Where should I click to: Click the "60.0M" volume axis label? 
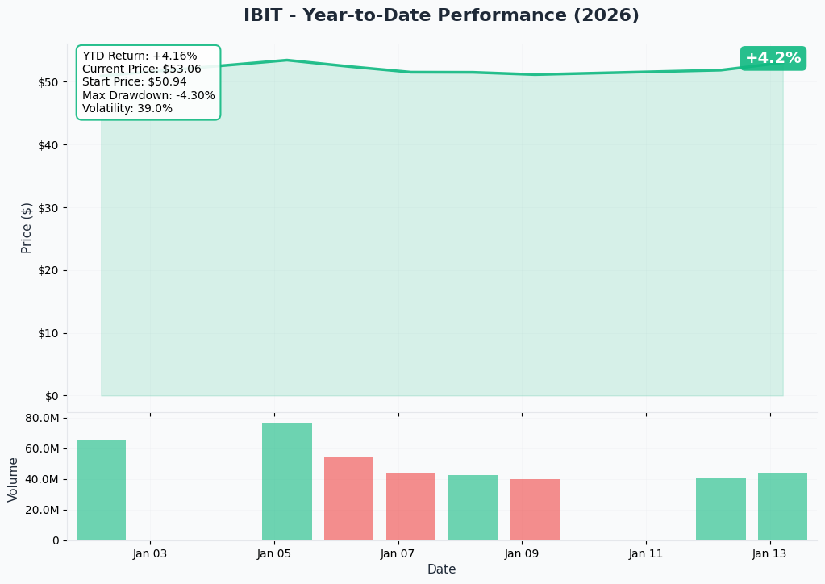(42, 448)
